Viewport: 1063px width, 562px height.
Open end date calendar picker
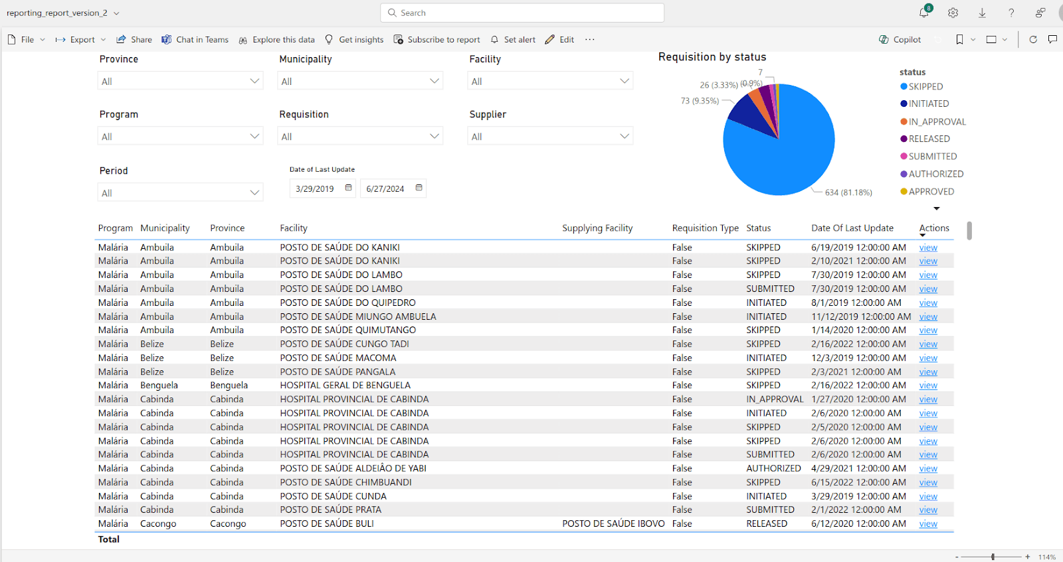pyautogui.click(x=419, y=188)
